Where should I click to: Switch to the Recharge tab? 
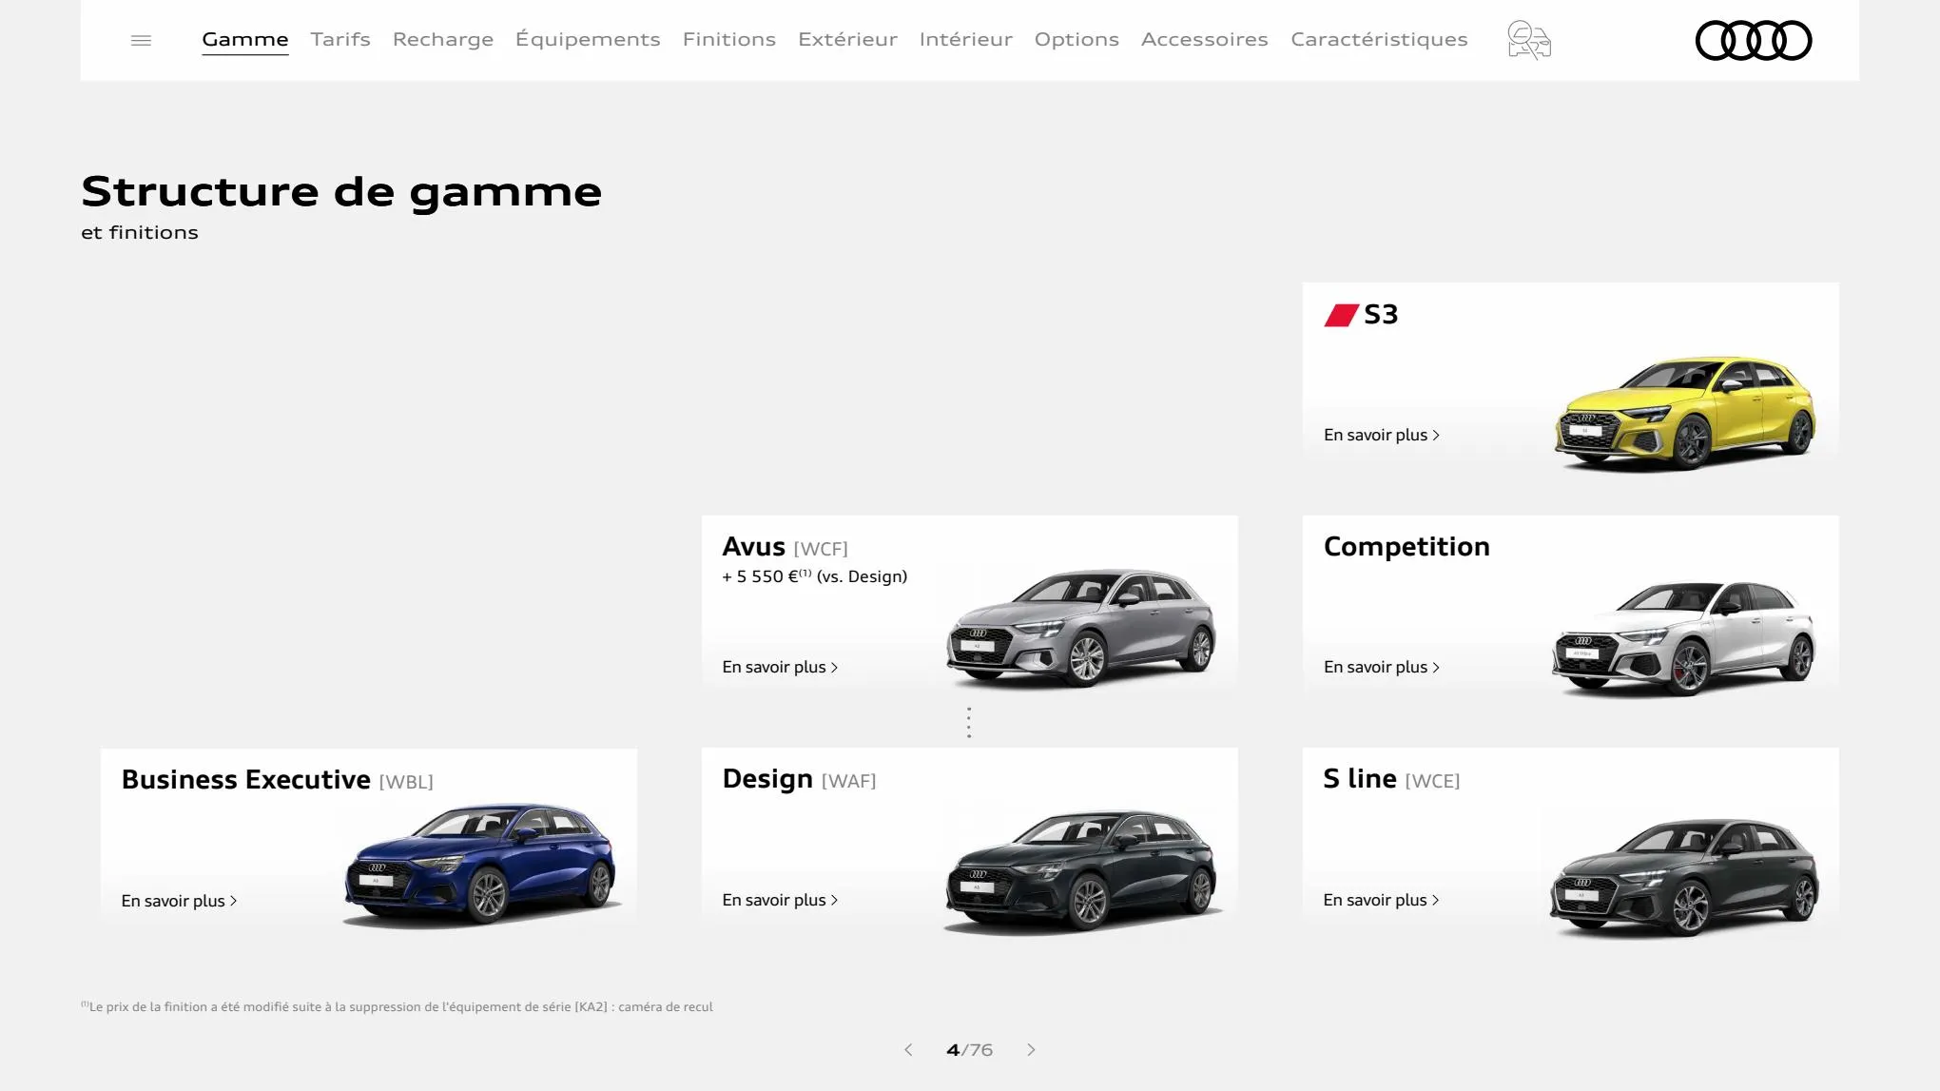(x=443, y=39)
